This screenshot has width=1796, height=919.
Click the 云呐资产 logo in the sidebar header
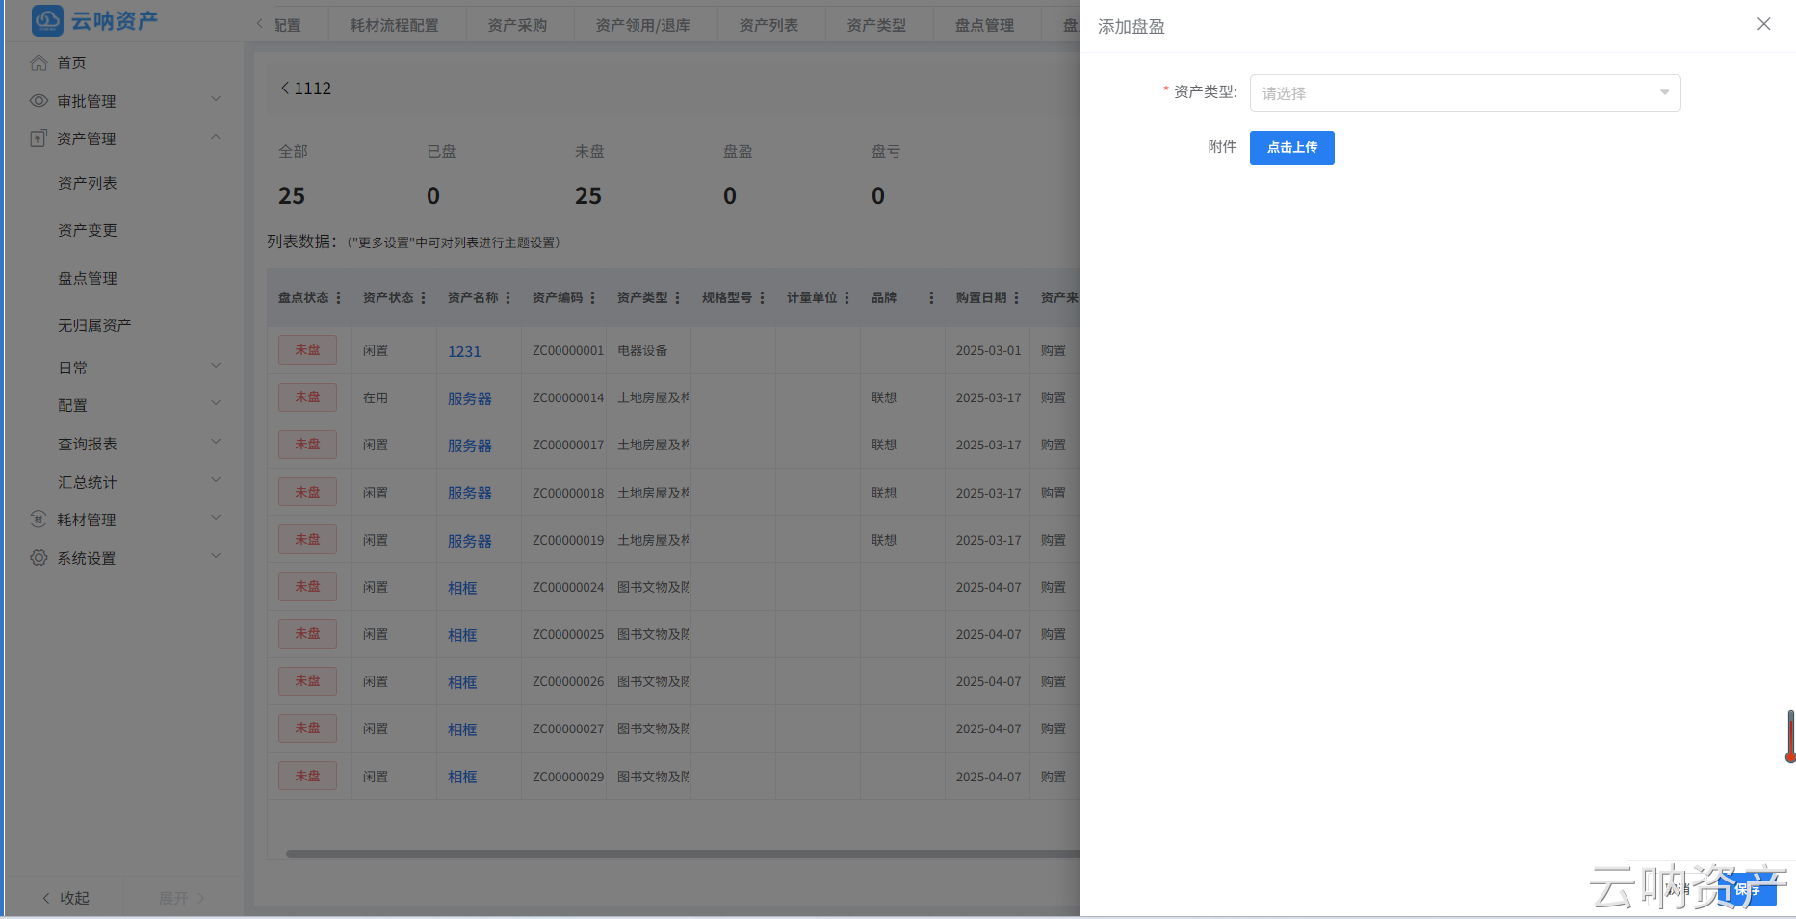coord(94,20)
